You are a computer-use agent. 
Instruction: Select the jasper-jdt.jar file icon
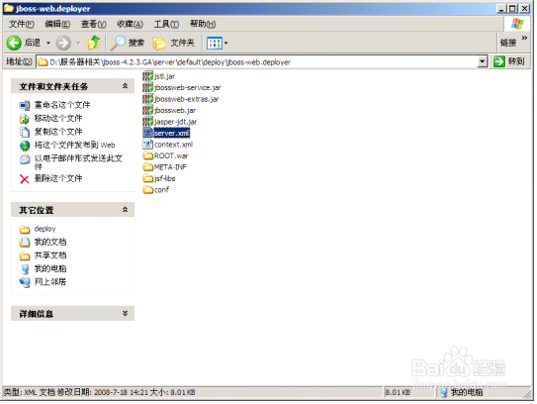pyautogui.click(x=148, y=122)
